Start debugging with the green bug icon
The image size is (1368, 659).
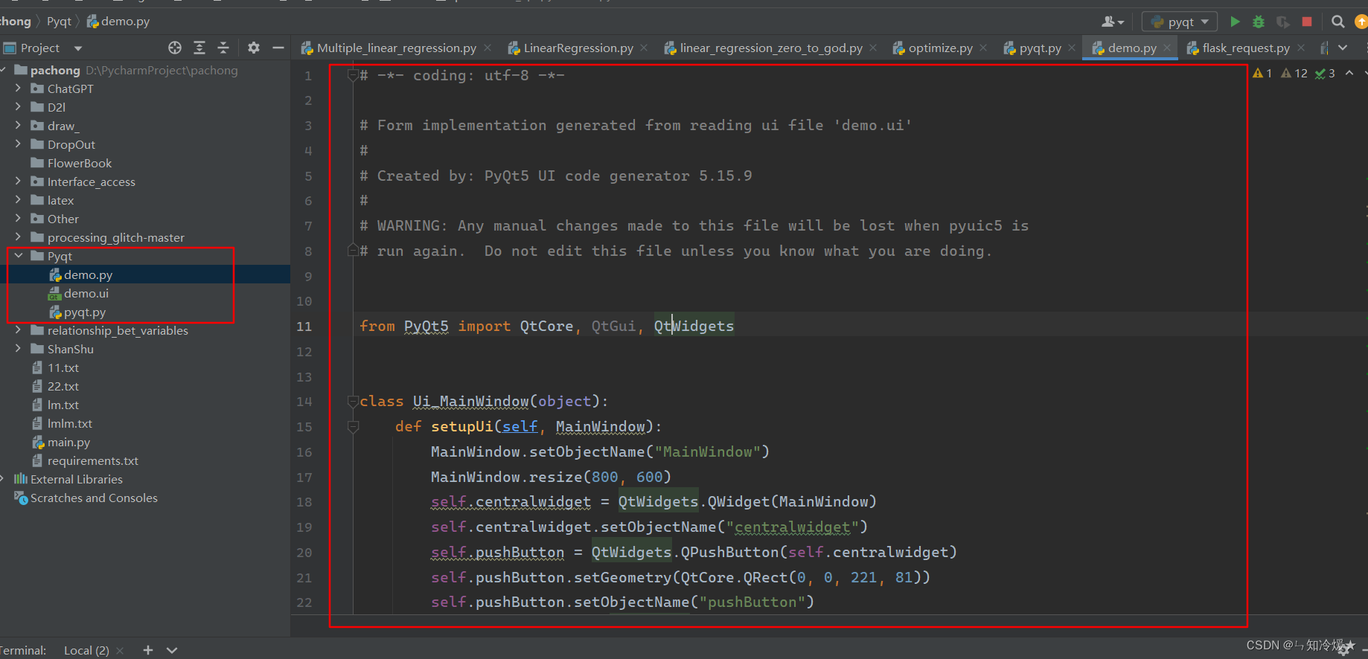1259,22
